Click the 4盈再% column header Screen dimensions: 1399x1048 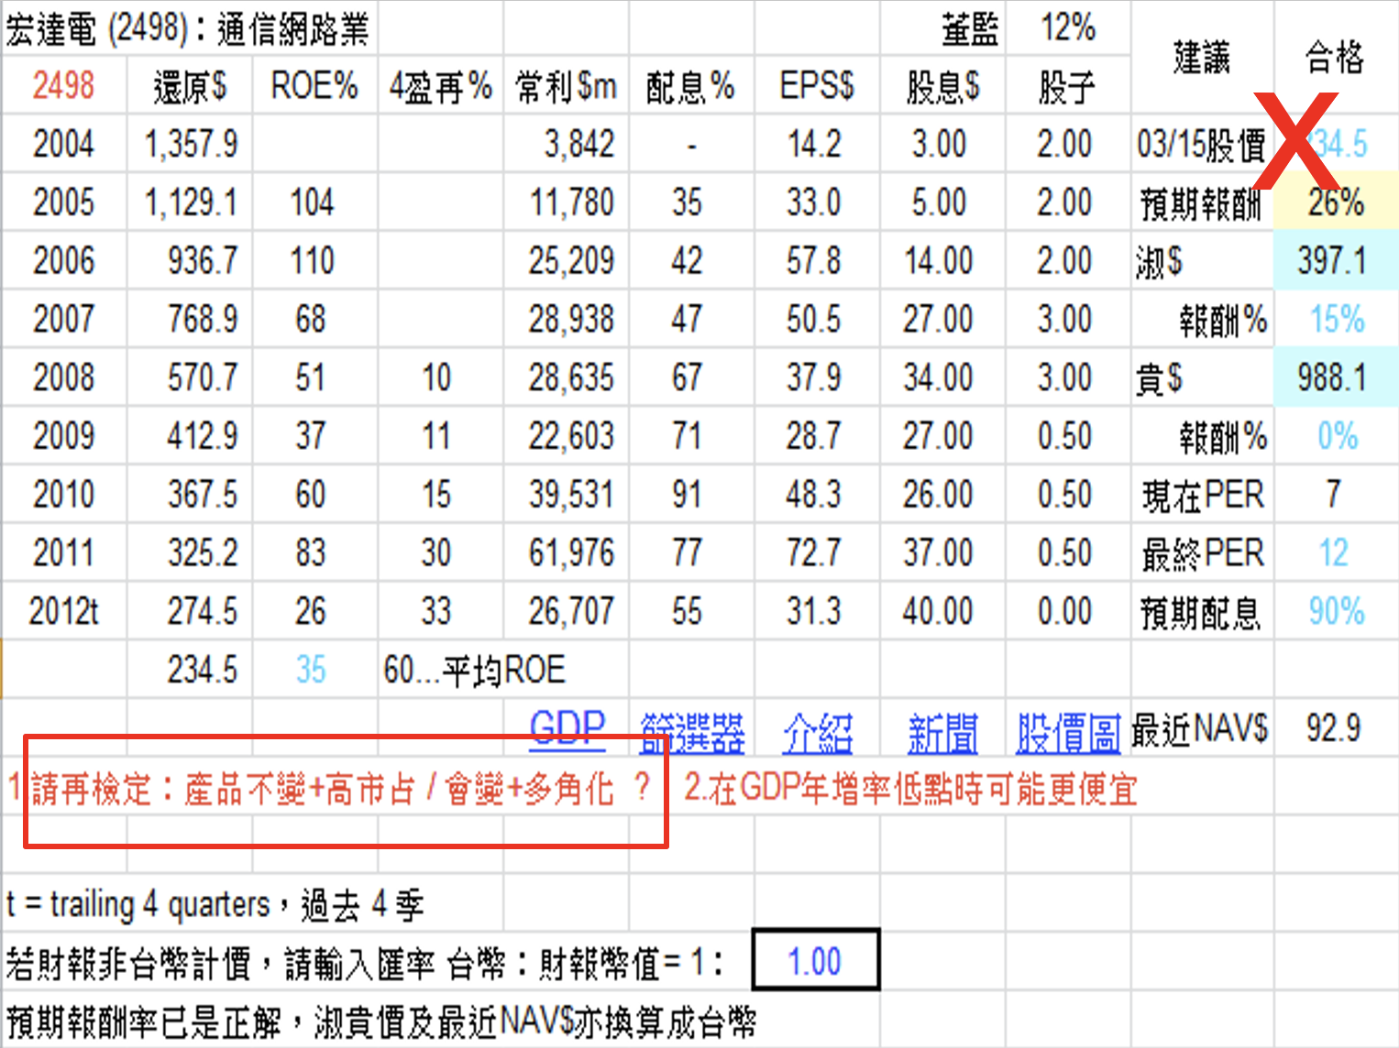coord(441,87)
